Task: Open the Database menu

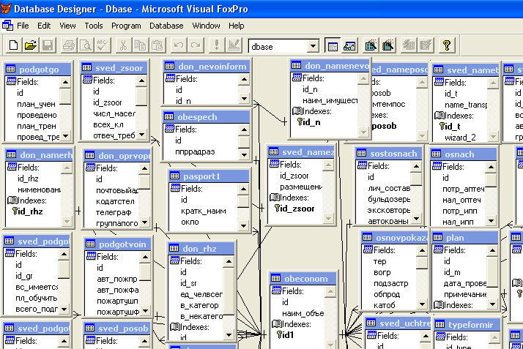Action: click(x=166, y=26)
